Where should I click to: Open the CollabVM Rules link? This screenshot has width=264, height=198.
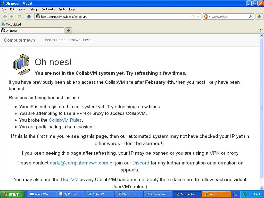coord(65,120)
